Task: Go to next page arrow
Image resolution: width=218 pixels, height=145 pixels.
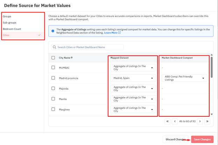Action: 200,121
